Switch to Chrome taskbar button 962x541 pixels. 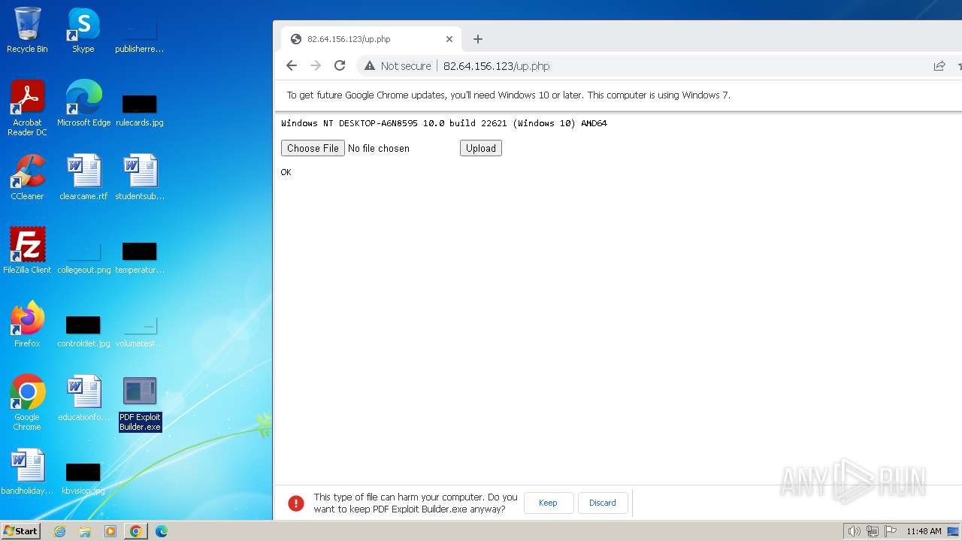point(136,531)
